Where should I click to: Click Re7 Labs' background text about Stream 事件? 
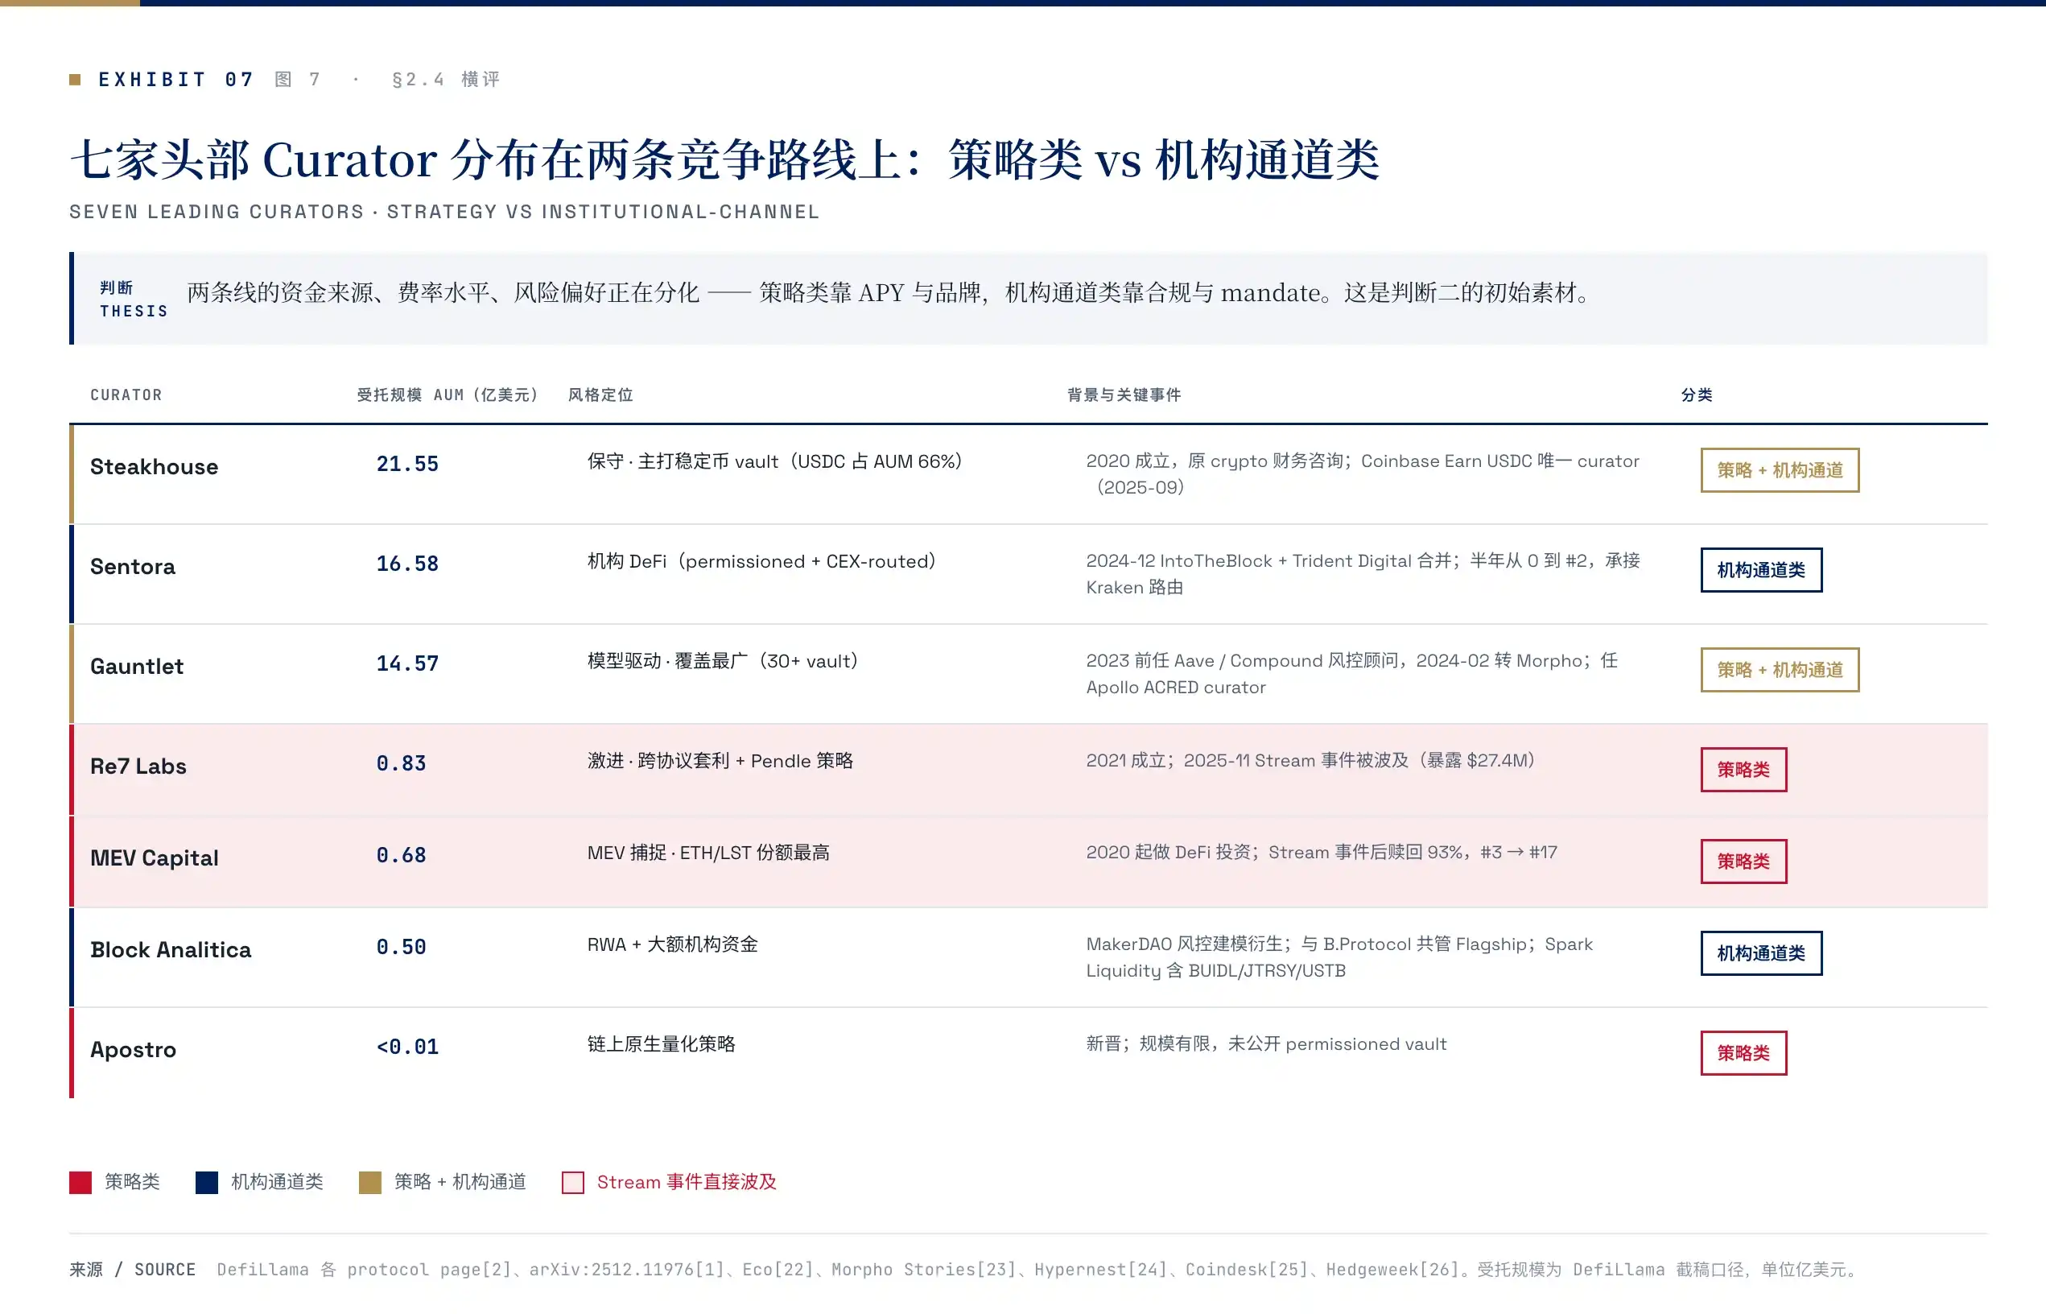1311,761
